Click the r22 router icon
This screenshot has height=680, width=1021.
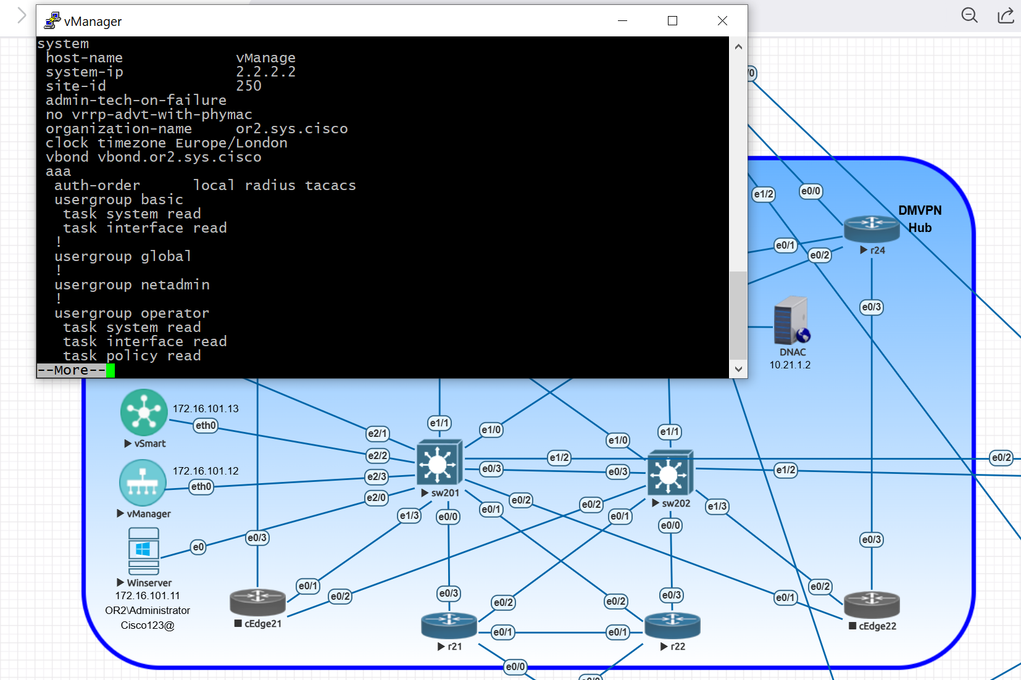point(672,625)
